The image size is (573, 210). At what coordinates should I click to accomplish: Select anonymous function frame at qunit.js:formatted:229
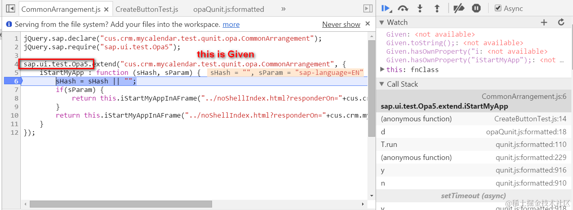[x=474, y=157]
